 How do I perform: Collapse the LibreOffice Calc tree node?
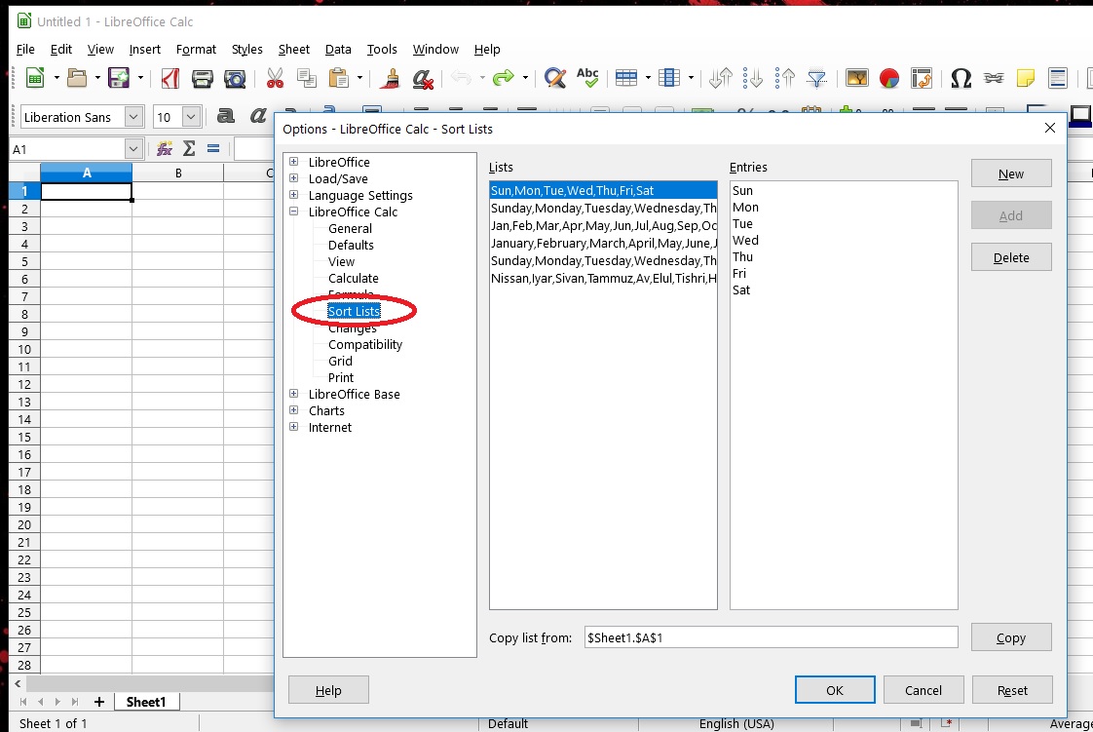294,212
